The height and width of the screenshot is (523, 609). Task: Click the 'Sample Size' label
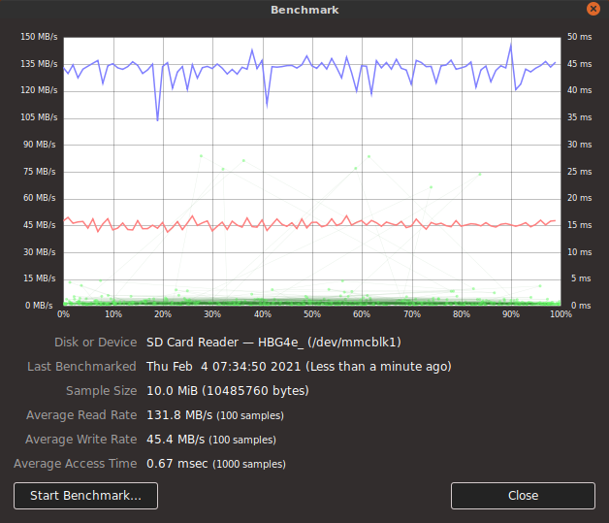pos(102,390)
